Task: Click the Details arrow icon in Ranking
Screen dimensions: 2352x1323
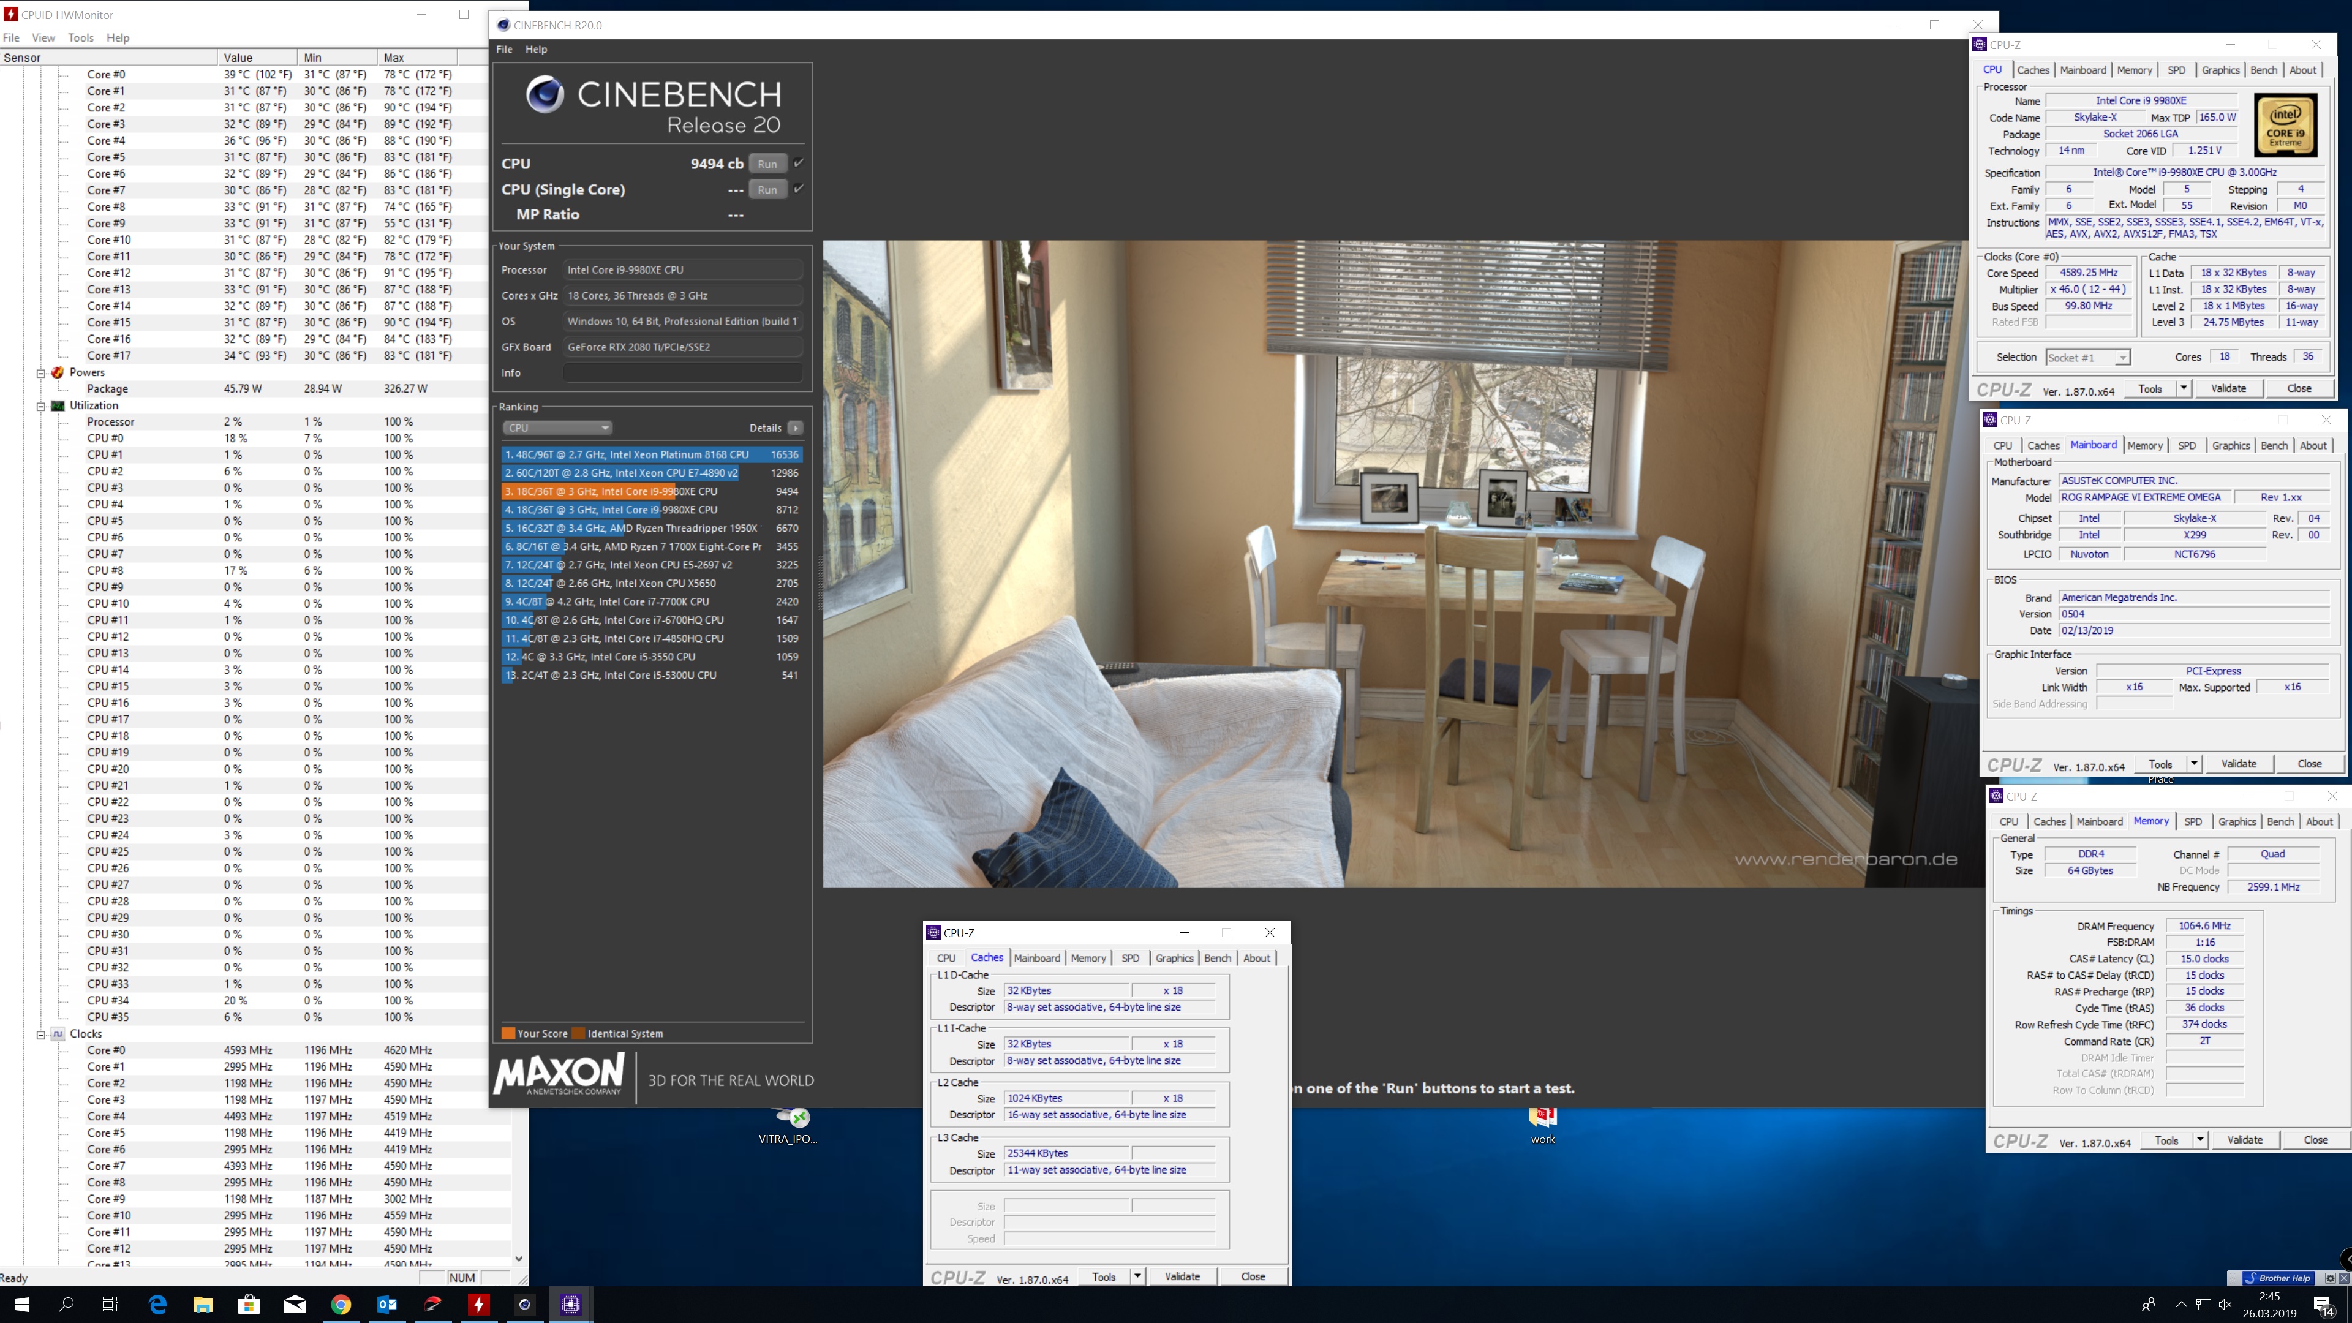Action: pos(796,428)
